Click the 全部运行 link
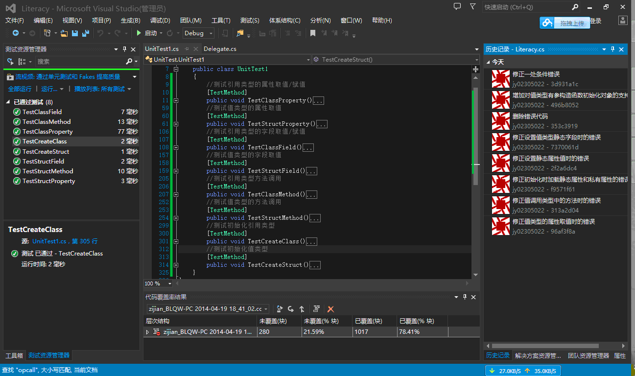The height and width of the screenshot is (376, 635). click(20, 89)
